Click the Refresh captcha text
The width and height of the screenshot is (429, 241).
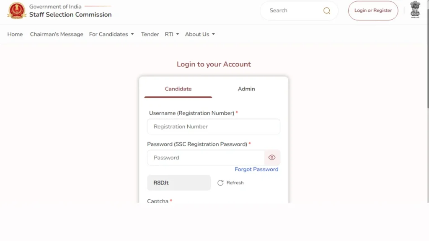[235, 183]
